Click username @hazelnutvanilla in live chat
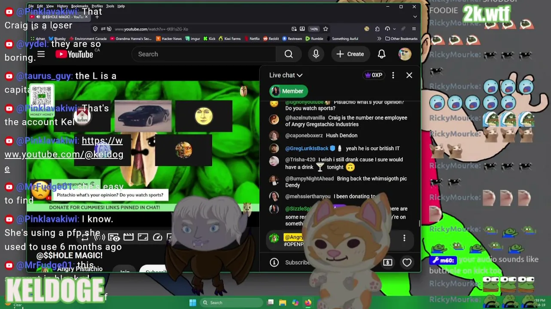This screenshot has width=551, height=309. coord(305,118)
